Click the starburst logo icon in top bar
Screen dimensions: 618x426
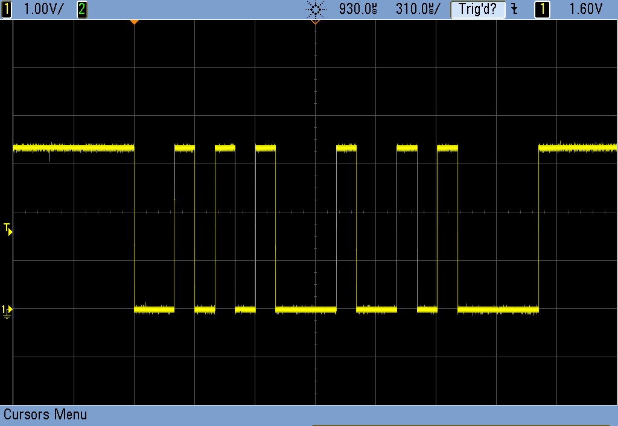[x=314, y=9]
